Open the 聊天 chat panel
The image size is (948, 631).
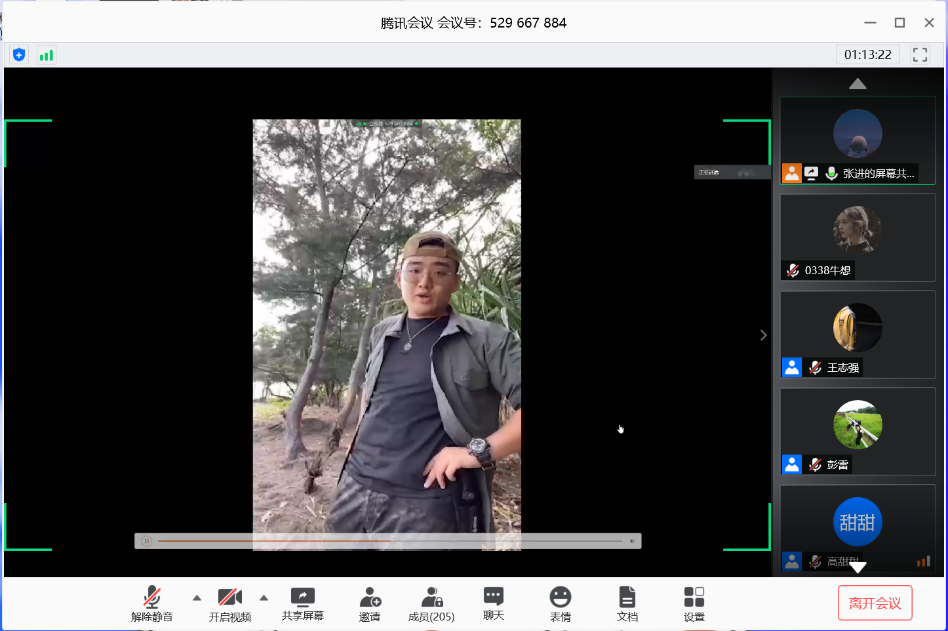coord(493,603)
